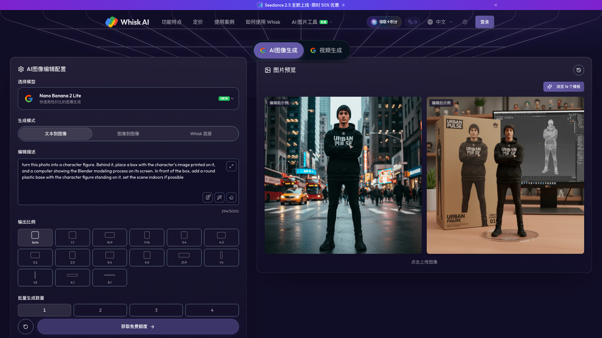602x338 pixels.
Task: Open the 中文 language dropdown
Action: pyautogui.click(x=440, y=22)
